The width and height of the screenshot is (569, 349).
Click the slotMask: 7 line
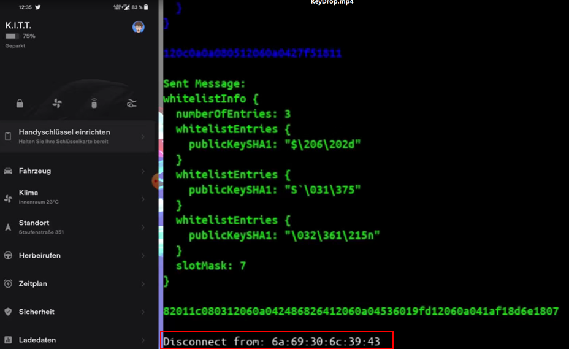pyautogui.click(x=211, y=266)
